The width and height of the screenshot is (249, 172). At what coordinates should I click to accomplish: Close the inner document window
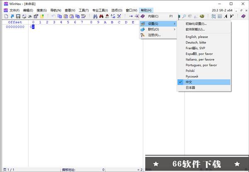246,10
